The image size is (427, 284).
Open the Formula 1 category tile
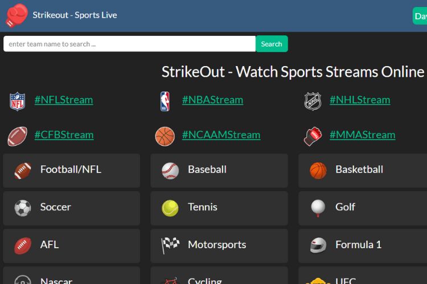point(363,246)
